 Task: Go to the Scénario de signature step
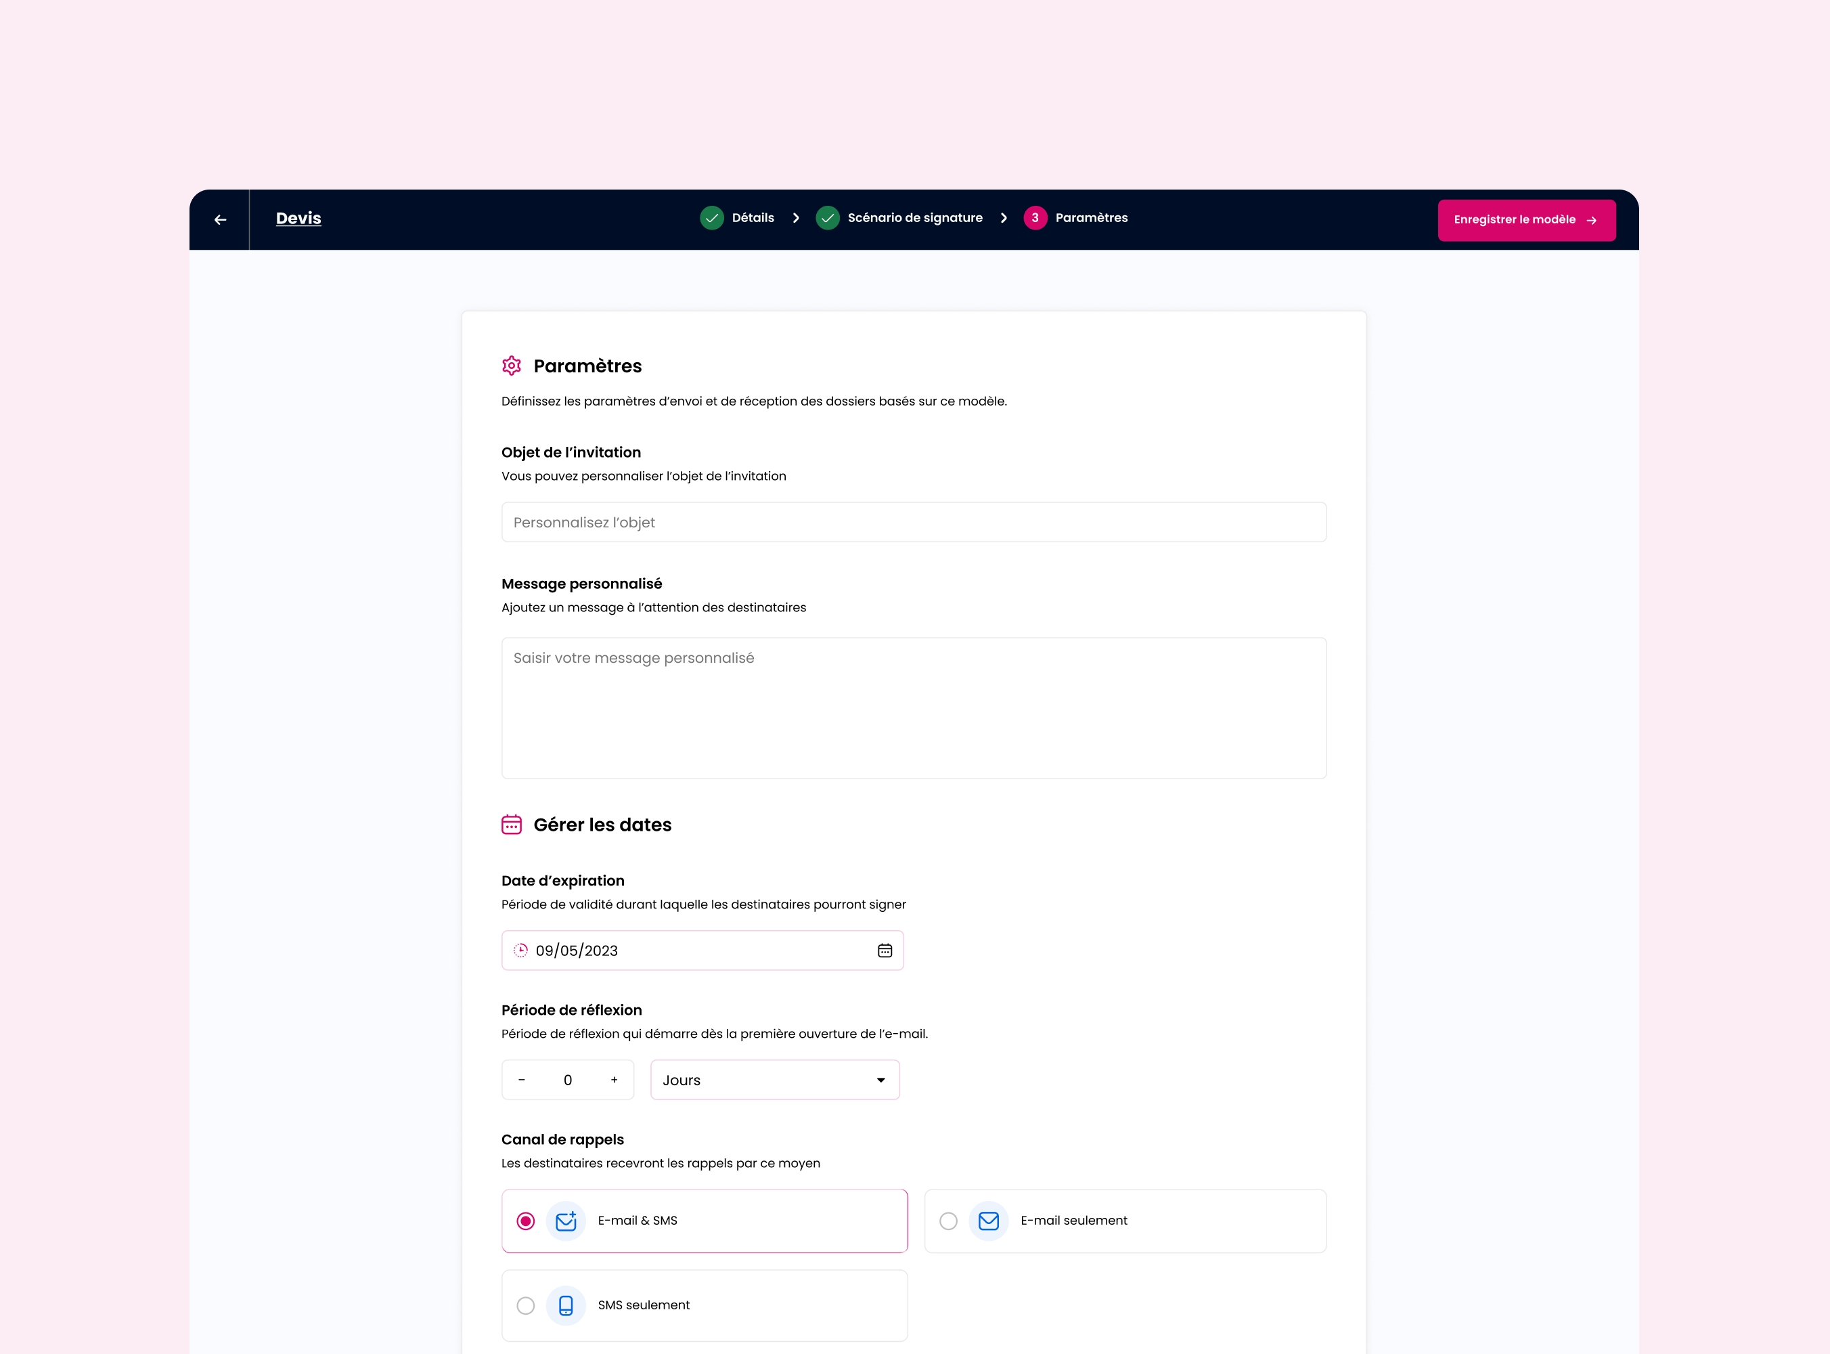(x=915, y=218)
